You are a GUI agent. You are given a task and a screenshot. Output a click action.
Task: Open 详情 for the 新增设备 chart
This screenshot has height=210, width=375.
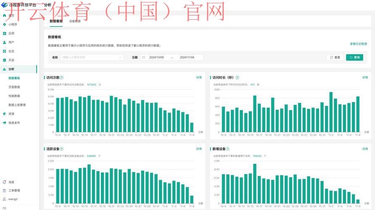click(365, 149)
